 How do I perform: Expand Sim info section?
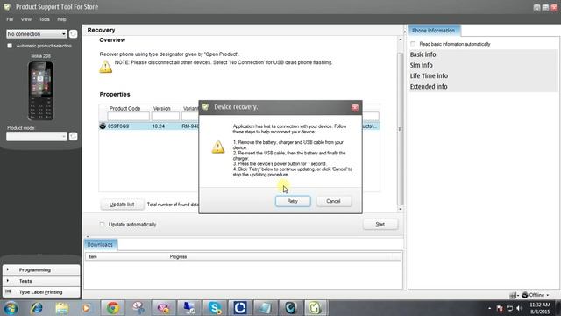click(421, 65)
